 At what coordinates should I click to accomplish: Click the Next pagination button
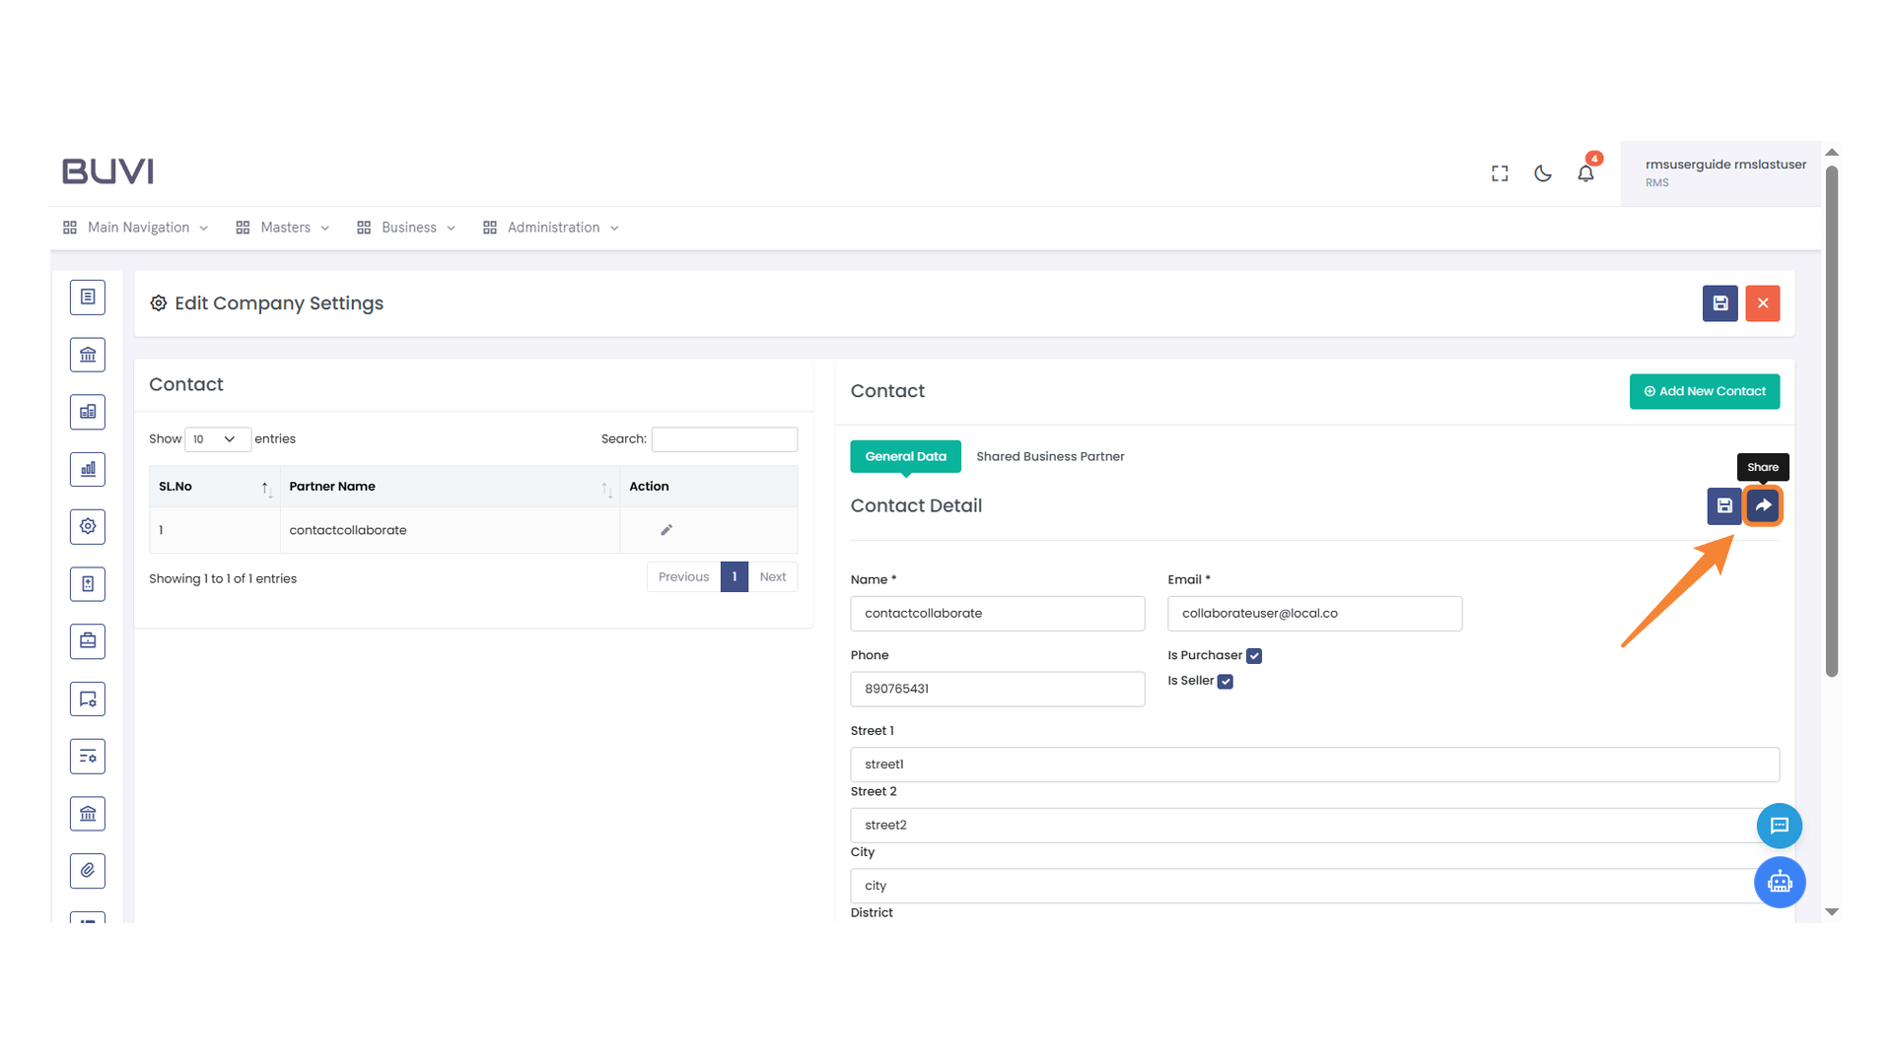(x=772, y=577)
